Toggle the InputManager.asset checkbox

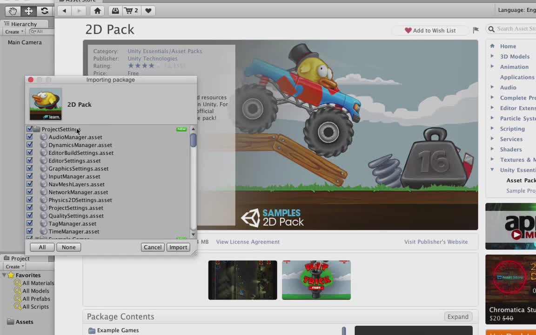(x=29, y=176)
